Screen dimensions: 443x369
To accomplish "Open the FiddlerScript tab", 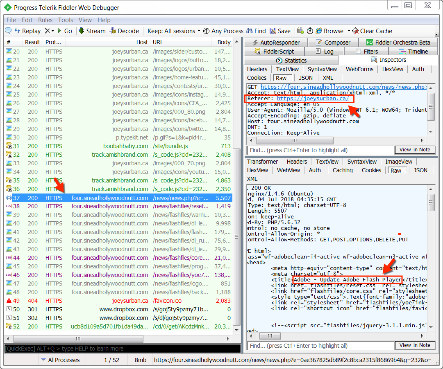I will click(x=274, y=52).
